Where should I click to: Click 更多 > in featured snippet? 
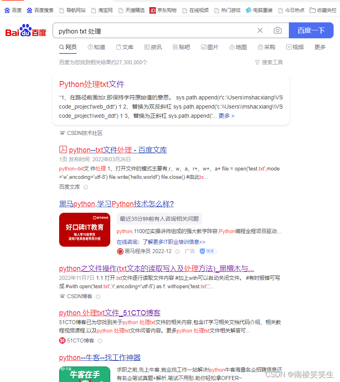click(227, 116)
